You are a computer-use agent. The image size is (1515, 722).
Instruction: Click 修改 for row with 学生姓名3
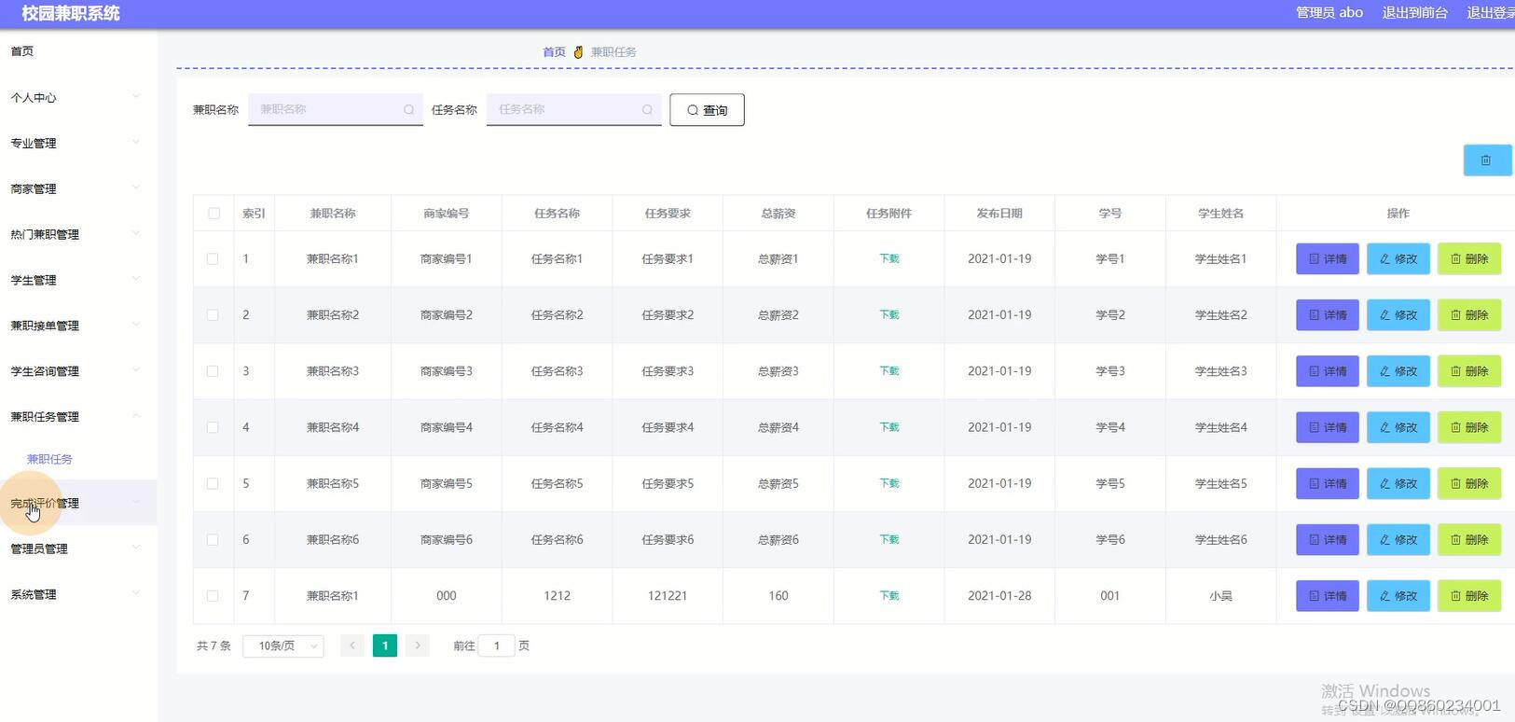click(1398, 371)
